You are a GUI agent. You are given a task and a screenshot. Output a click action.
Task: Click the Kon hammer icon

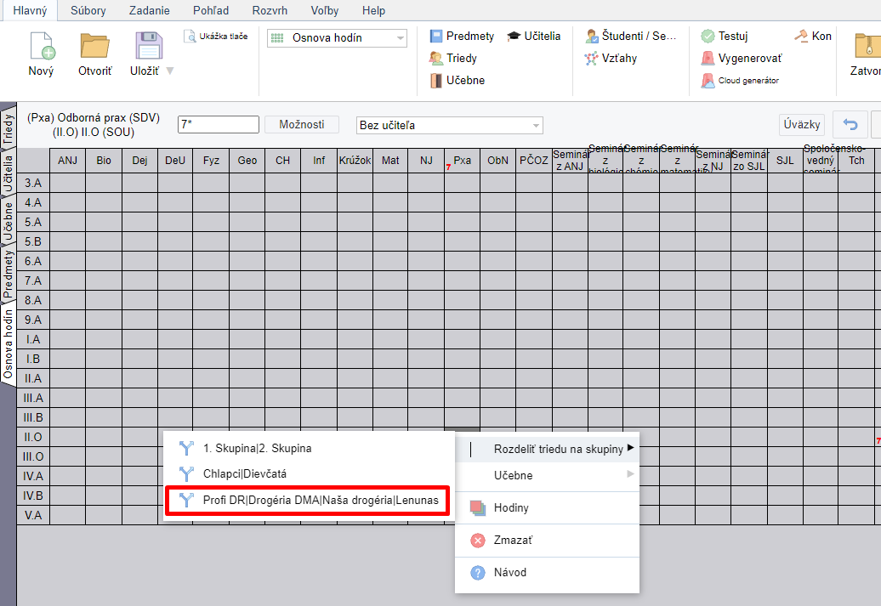click(801, 36)
